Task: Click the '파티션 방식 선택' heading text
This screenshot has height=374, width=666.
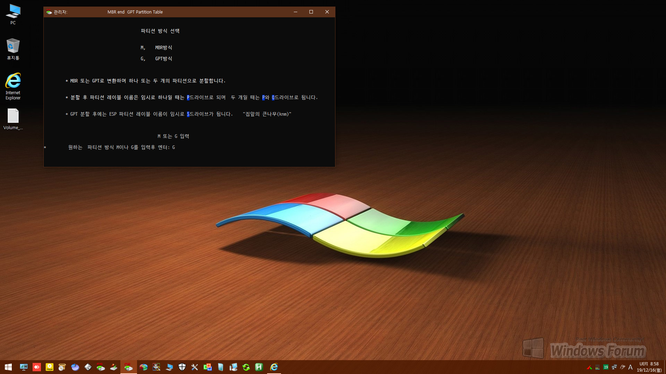Action: click(160, 31)
